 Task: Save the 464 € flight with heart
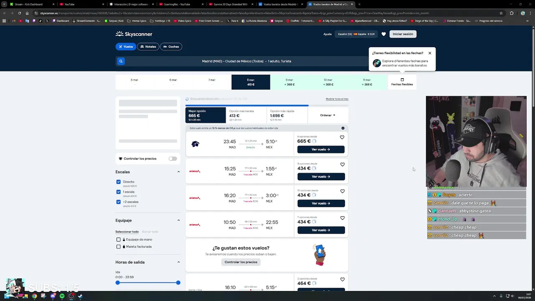pos(342,280)
